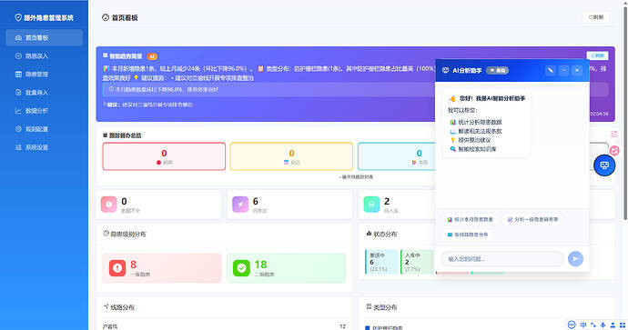The image size is (628, 330).
Task: Click the 沪昆线 row in 线路分布
Action: pyautogui.click(x=224, y=326)
